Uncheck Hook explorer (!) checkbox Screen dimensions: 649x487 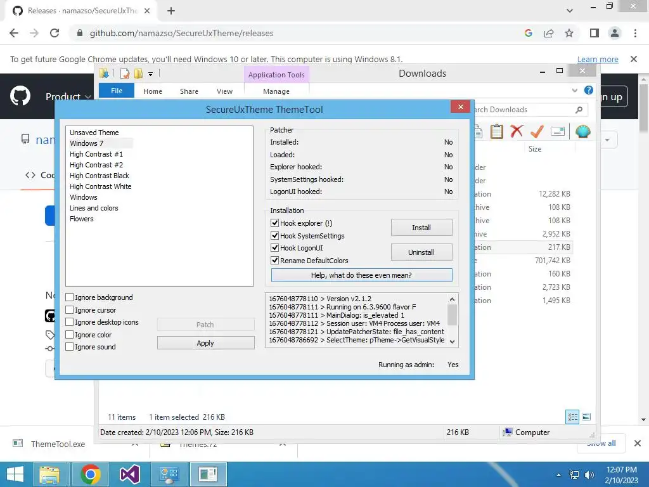[275, 223]
